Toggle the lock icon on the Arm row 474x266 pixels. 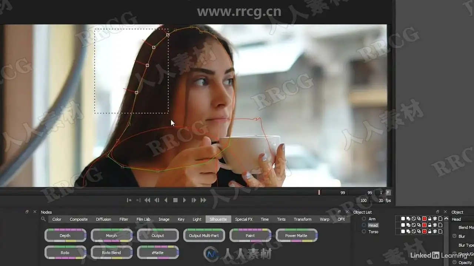pyautogui.click(x=430, y=219)
